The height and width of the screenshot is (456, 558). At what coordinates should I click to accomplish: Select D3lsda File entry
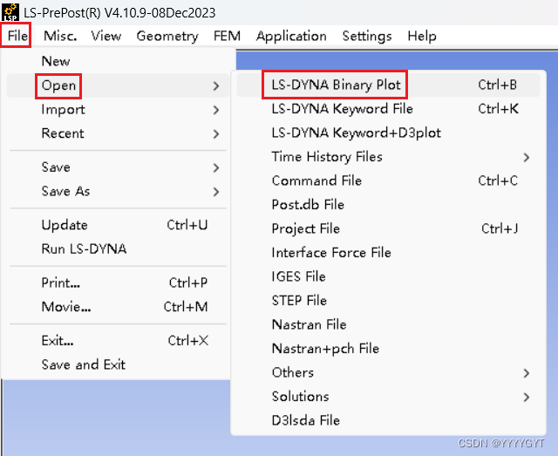pyautogui.click(x=389, y=420)
